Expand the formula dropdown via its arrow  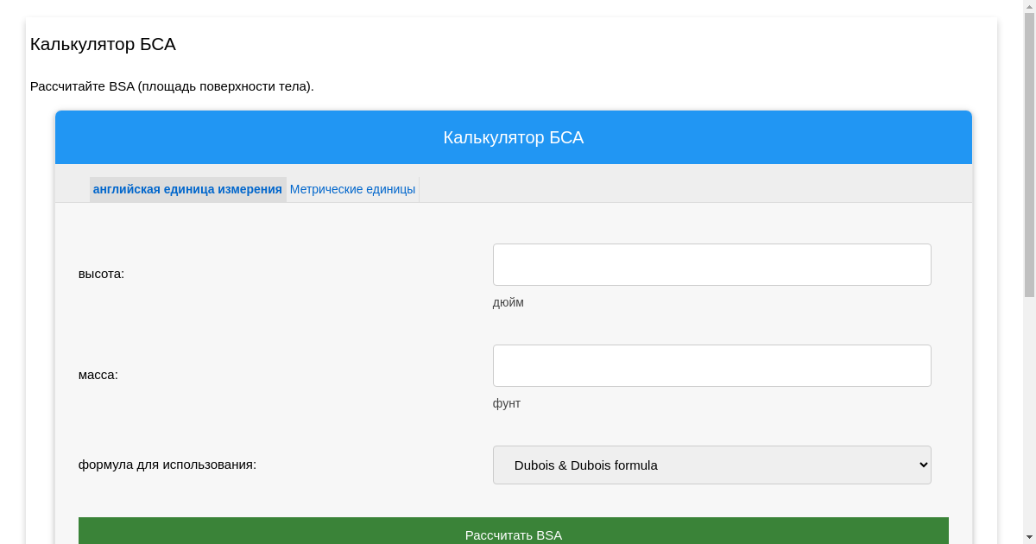click(x=922, y=465)
